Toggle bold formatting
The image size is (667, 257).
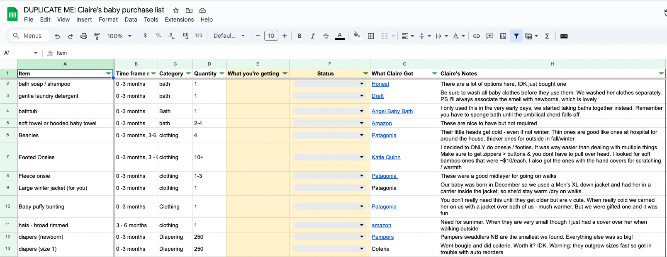tap(299, 36)
